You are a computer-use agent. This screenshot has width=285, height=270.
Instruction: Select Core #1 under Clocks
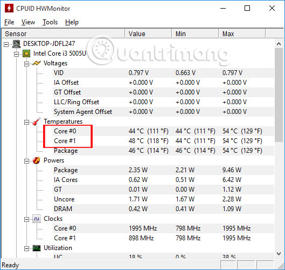tap(164, 238)
